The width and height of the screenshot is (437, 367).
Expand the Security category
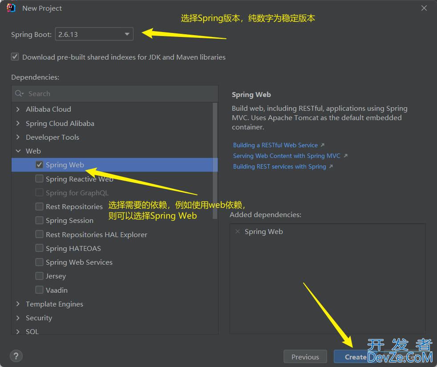pos(18,318)
